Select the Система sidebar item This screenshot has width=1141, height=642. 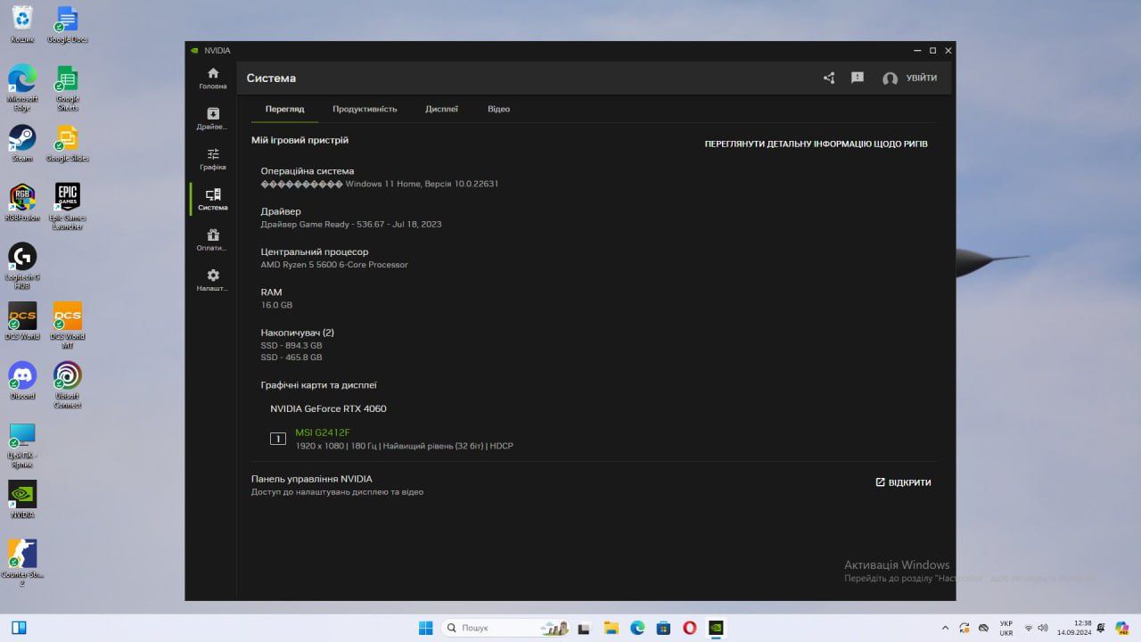pyautogui.click(x=213, y=199)
